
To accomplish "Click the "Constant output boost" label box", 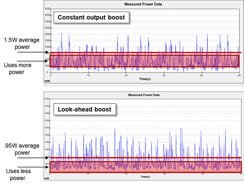I will [91, 17].
